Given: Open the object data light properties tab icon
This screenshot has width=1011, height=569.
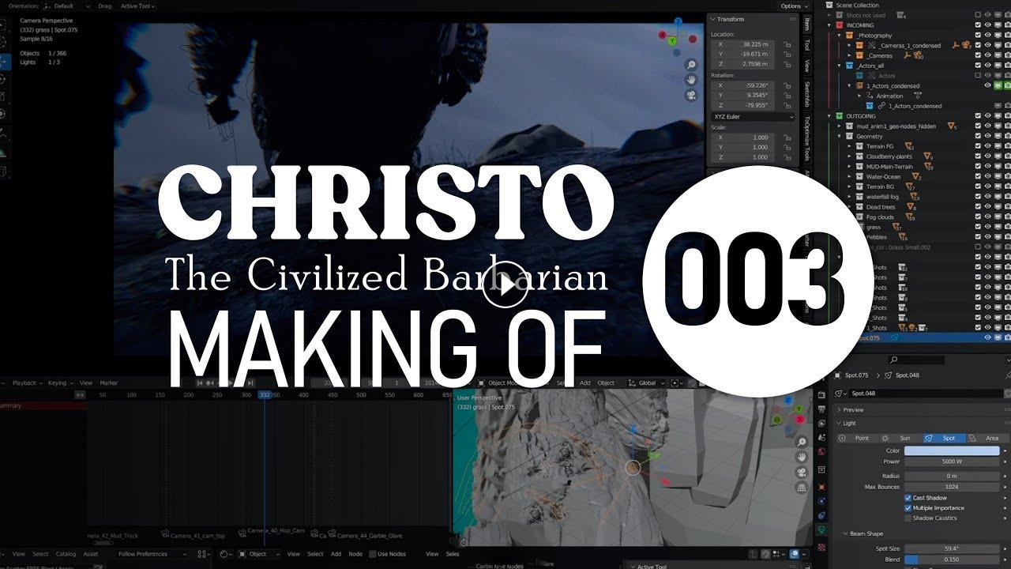Looking at the screenshot, I should 821,529.
